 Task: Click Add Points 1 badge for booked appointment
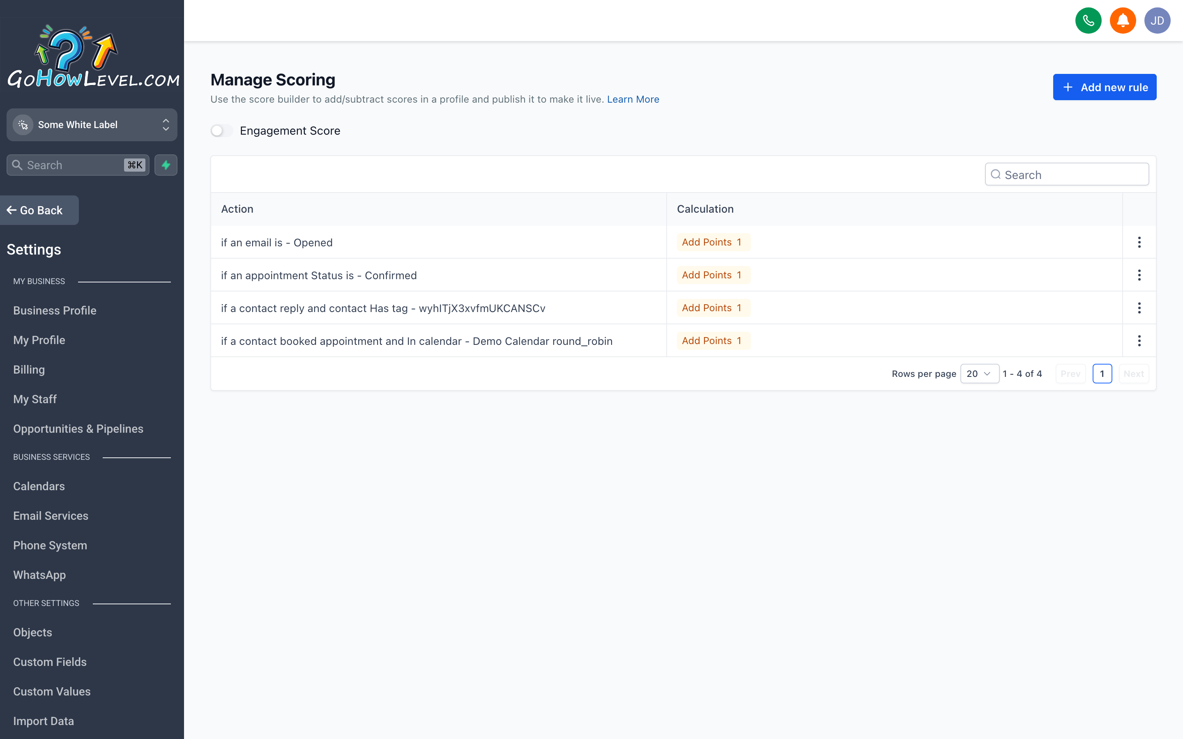(713, 341)
